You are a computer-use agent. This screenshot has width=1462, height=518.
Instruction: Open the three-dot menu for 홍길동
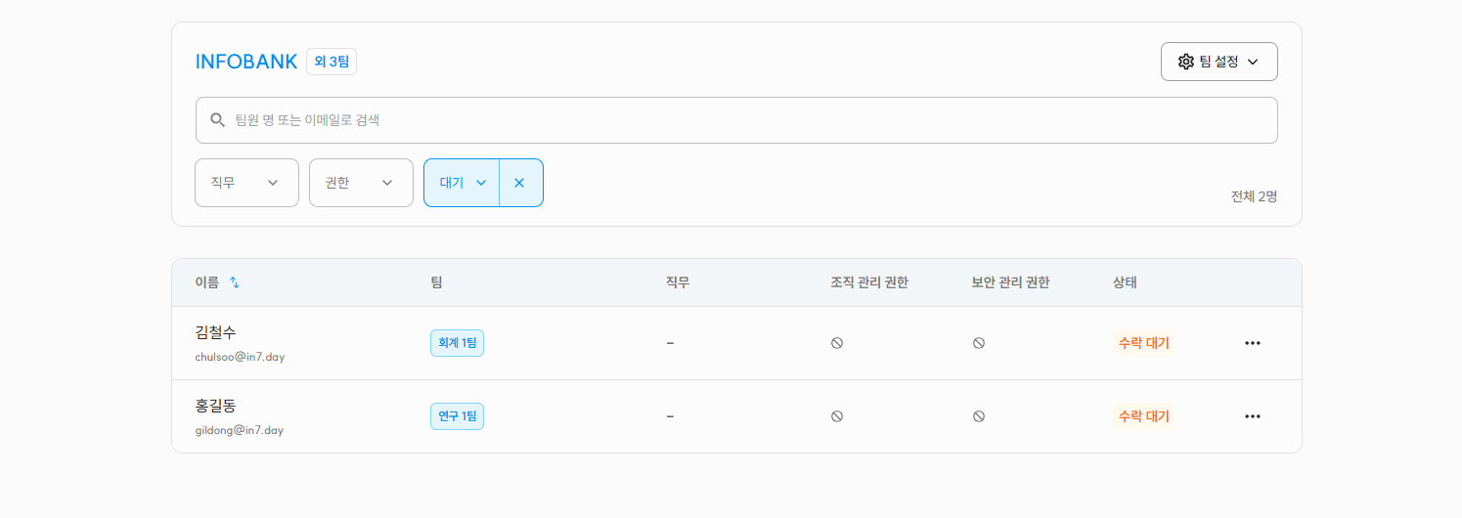point(1253,416)
